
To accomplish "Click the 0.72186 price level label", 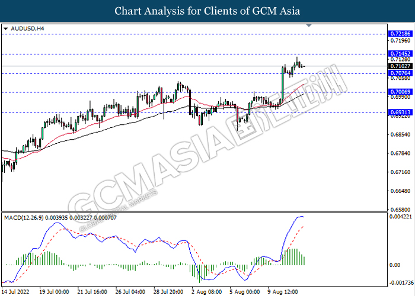I will (x=400, y=34).
